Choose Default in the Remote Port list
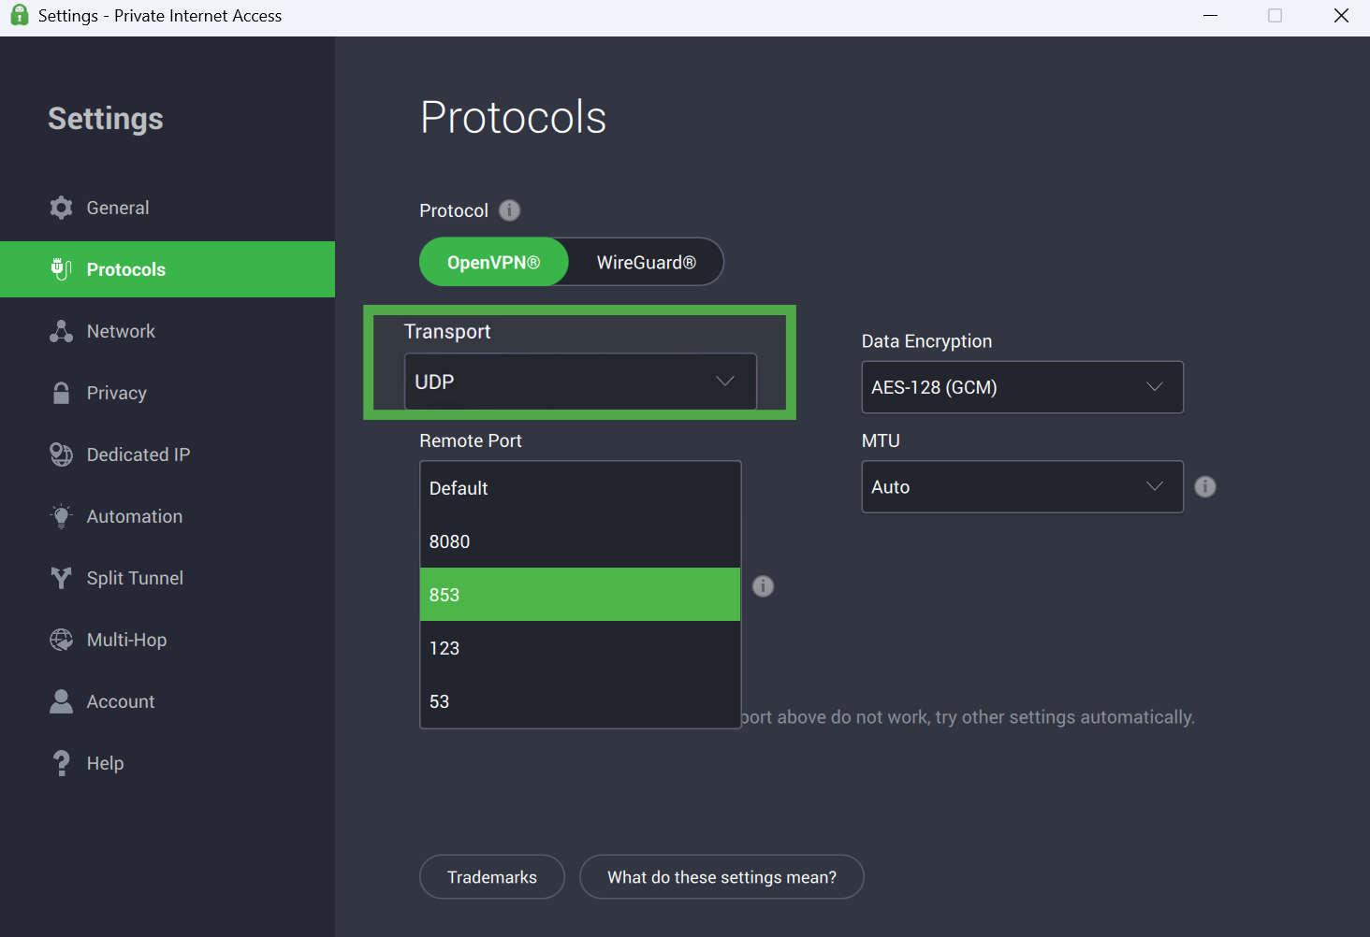 click(580, 488)
